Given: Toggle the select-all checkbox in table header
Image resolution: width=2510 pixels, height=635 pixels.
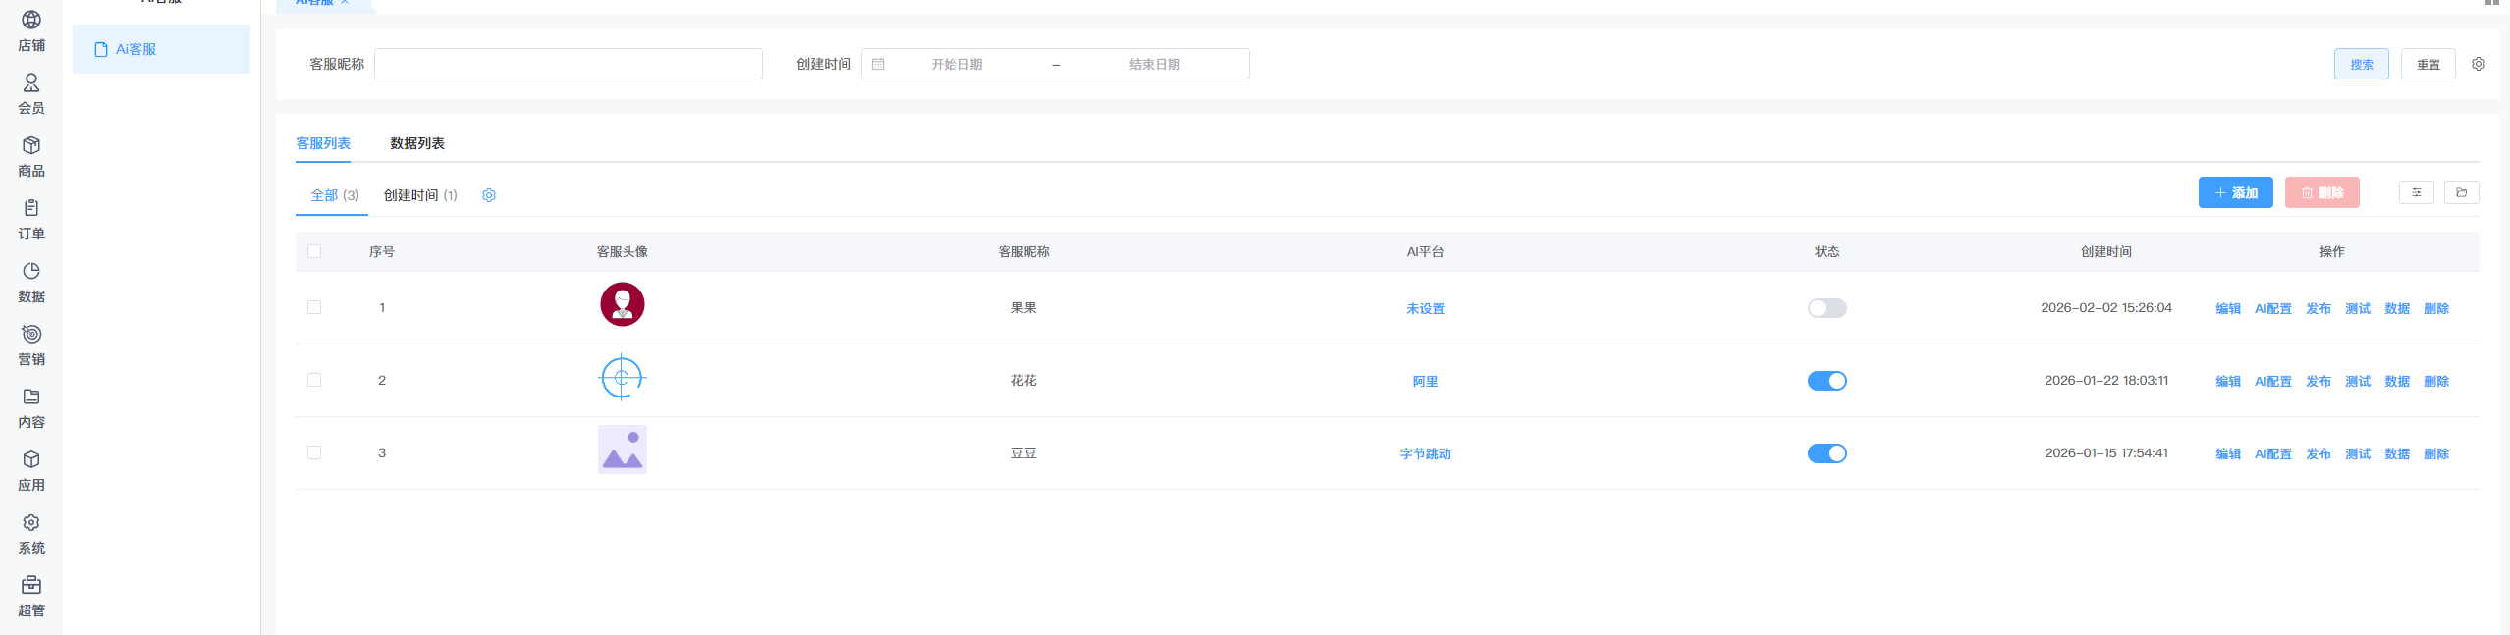Looking at the screenshot, I should tap(314, 251).
